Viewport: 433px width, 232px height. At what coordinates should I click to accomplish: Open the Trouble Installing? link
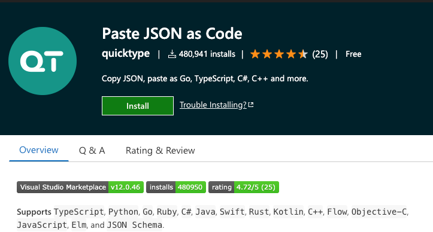point(213,105)
